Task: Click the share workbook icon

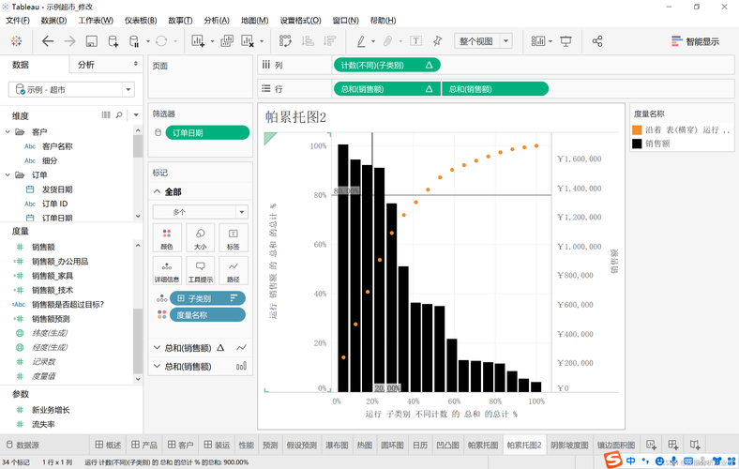Action: [597, 41]
